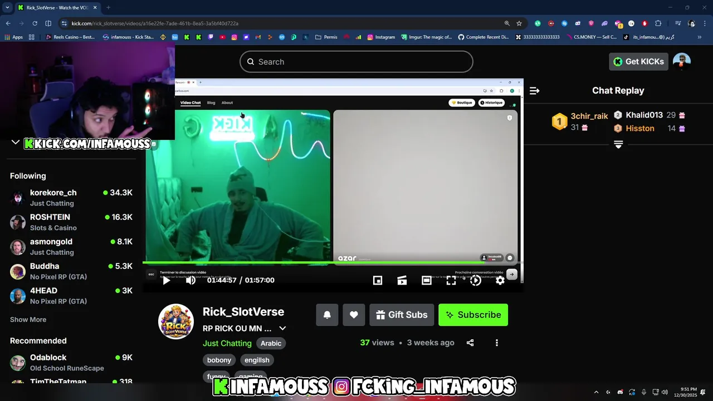Select the bobony tag
The height and width of the screenshot is (401, 713).
[219, 360]
